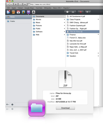
Task: Go back with Safari back arrow
Action: pyautogui.click(x=8, y=4)
